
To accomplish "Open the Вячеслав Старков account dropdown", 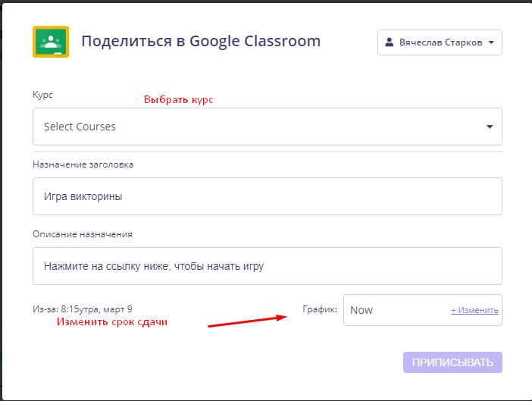I will tap(440, 42).
